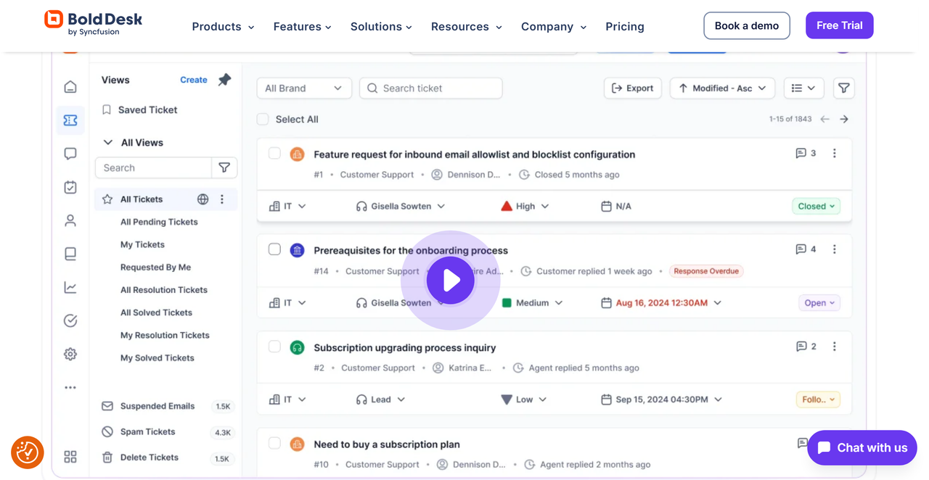Screen dimensions: 929x480
Task: Open the apps grid sidebar icon
Action: coord(70,457)
